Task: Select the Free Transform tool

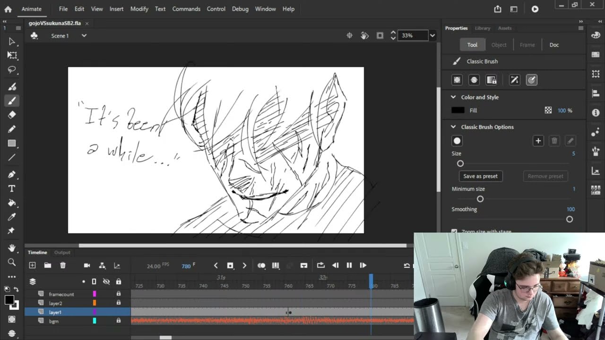Action: pos(12,55)
